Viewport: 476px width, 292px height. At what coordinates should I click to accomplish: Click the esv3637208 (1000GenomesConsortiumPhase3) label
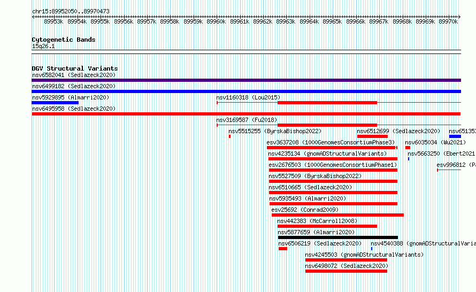(331, 142)
